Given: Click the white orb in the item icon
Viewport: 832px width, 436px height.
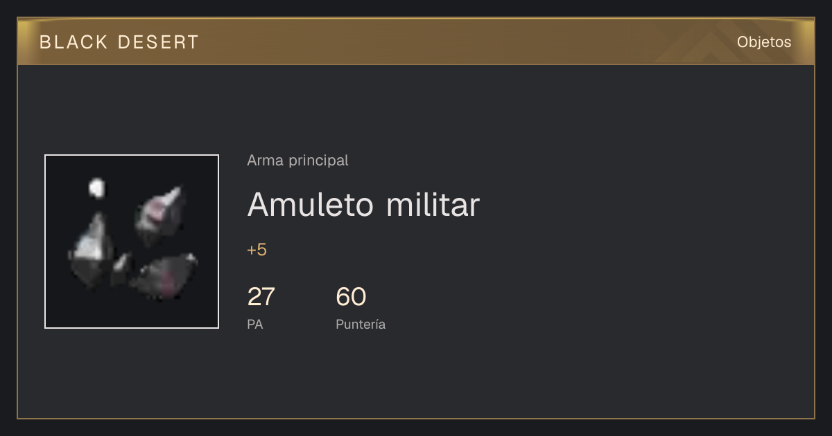Looking at the screenshot, I should [96, 188].
